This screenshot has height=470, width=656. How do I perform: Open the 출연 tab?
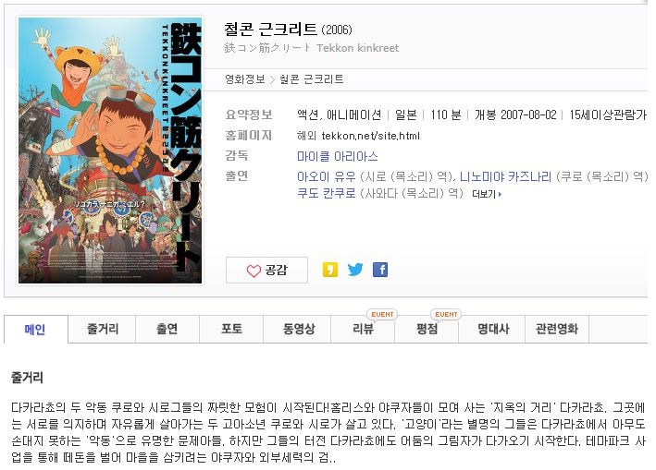167,329
